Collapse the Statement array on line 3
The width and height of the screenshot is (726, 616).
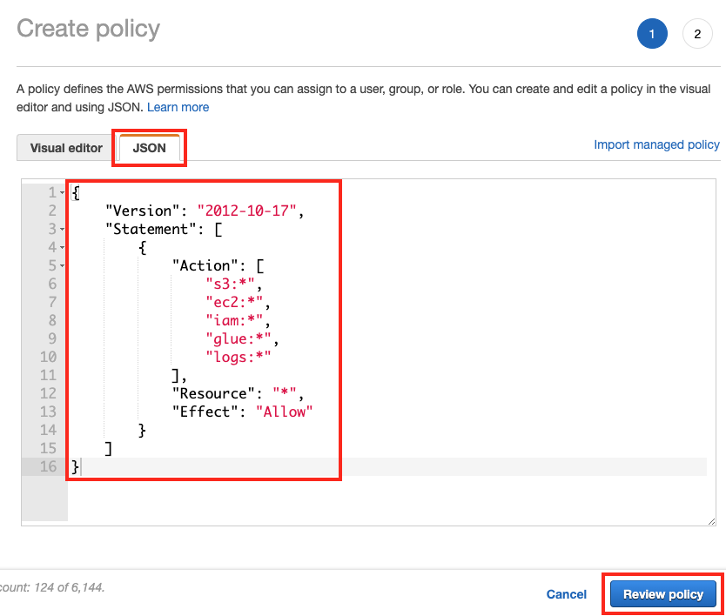click(x=62, y=229)
